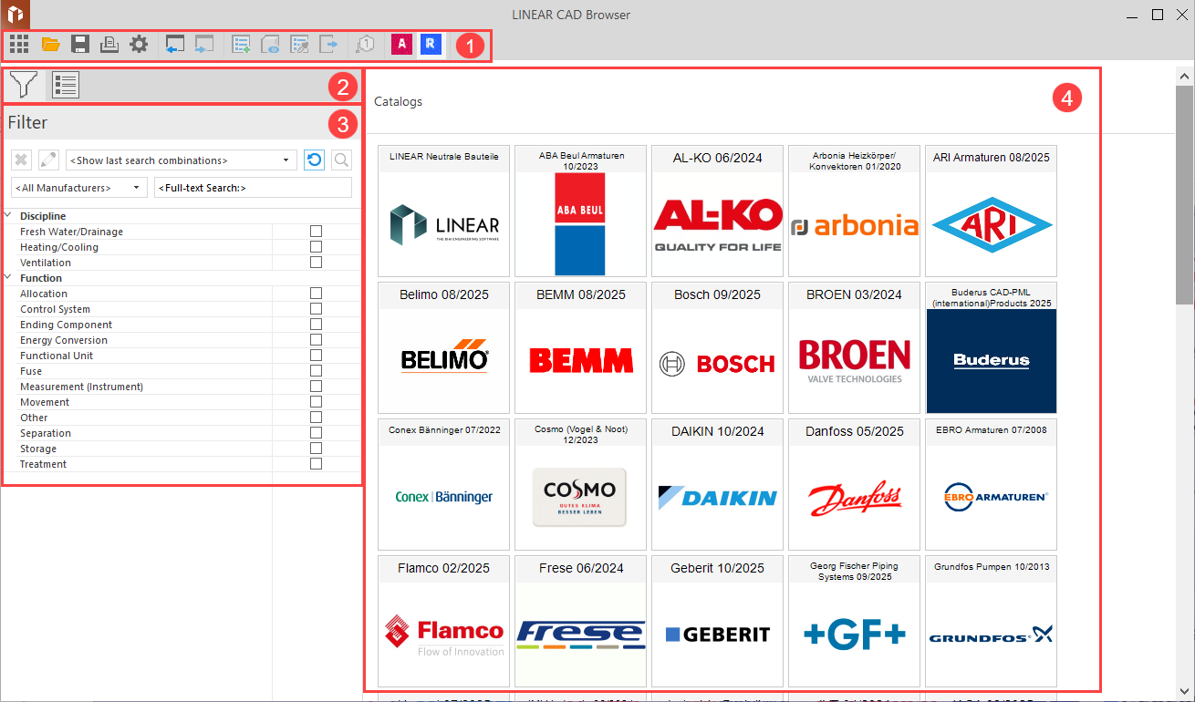Click the catalog list vertical scrollbar thumb
The width and height of the screenshot is (1195, 702).
click(x=1184, y=194)
